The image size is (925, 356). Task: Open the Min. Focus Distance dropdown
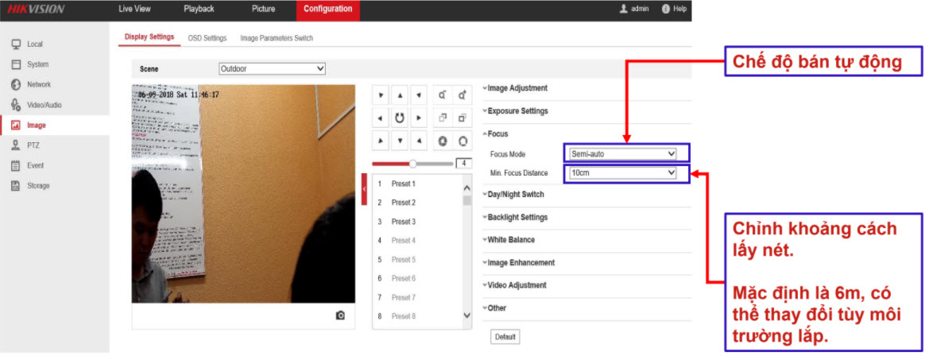[622, 172]
